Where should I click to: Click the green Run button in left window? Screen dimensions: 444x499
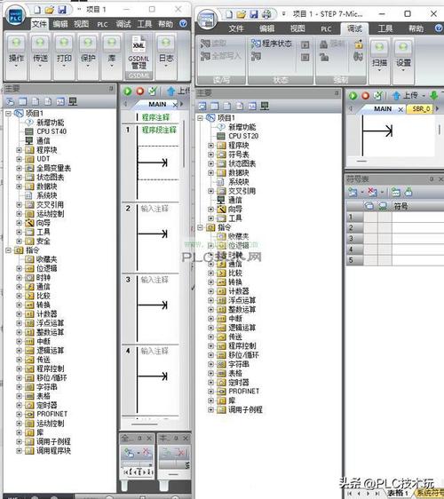tap(128, 91)
